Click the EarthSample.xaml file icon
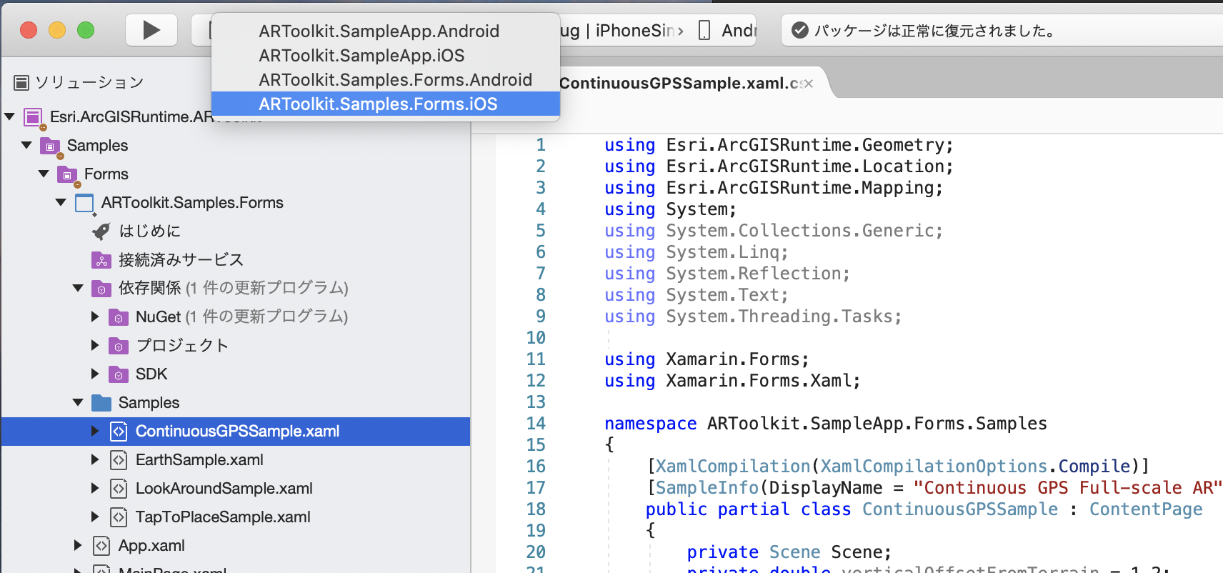Screen dimensions: 1223x573 pos(119,459)
